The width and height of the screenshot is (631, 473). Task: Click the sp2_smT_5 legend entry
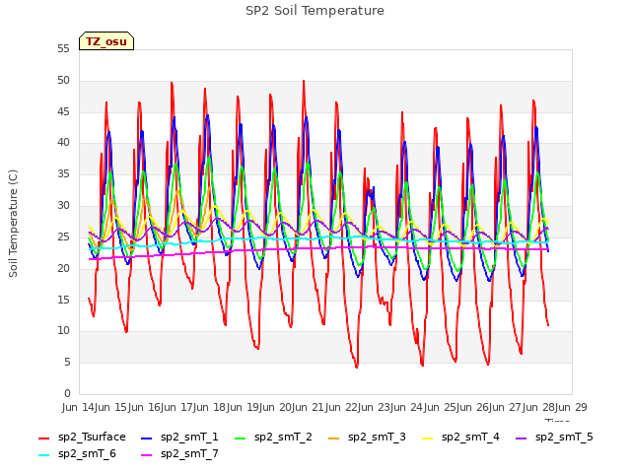[554, 437]
